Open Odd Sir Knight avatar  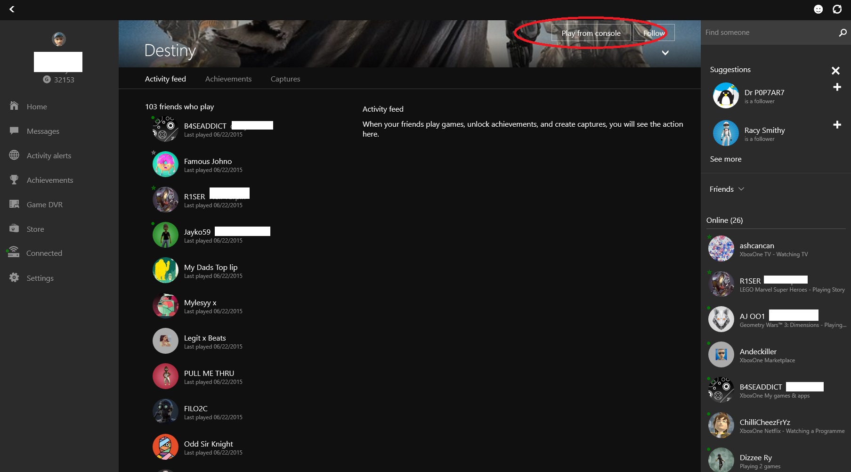[165, 447]
